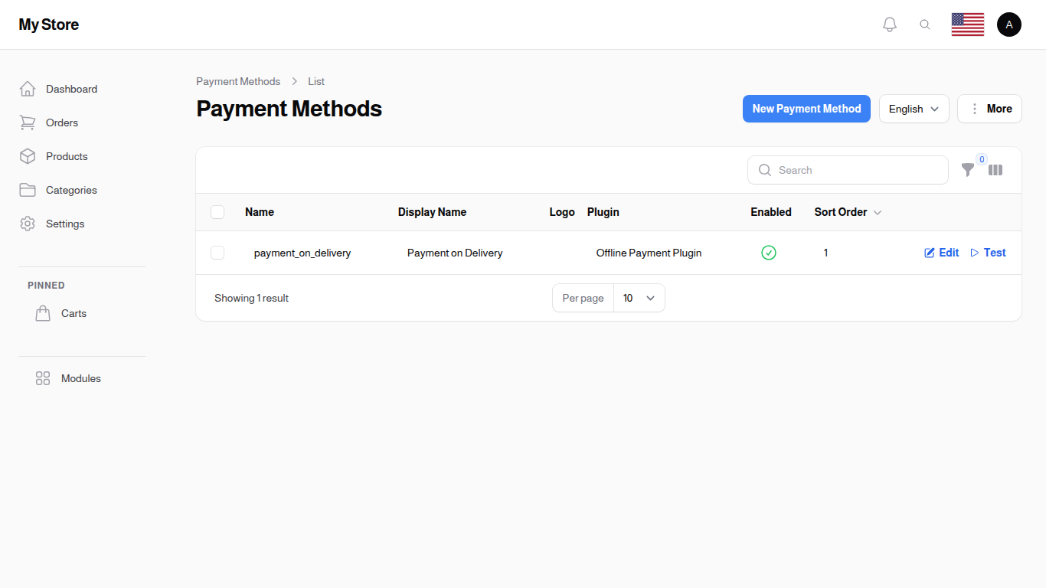The height and width of the screenshot is (588, 1046).
Task: Open the Modules panel
Action: pyautogui.click(x=80, y=377)
